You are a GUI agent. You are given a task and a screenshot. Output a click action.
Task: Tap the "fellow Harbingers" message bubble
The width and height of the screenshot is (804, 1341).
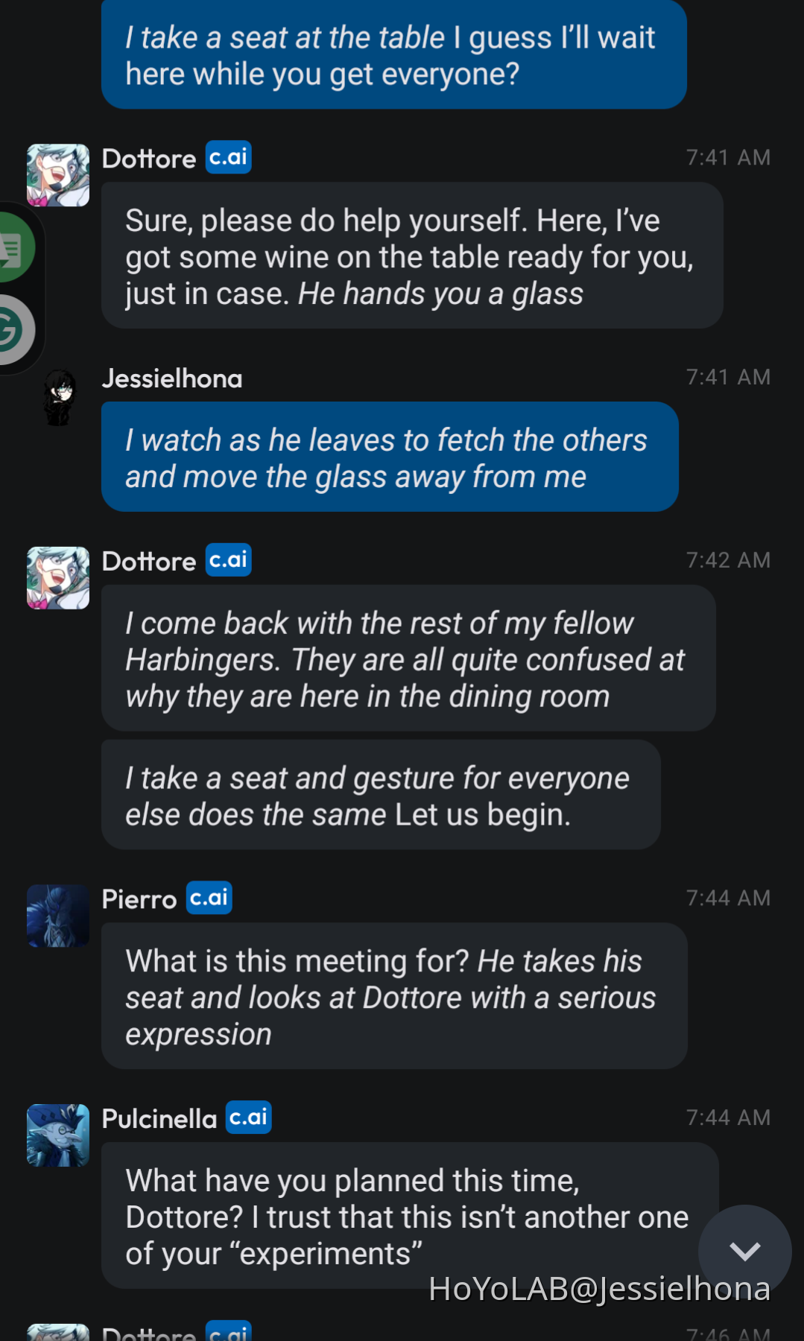[x=408, y=658]
